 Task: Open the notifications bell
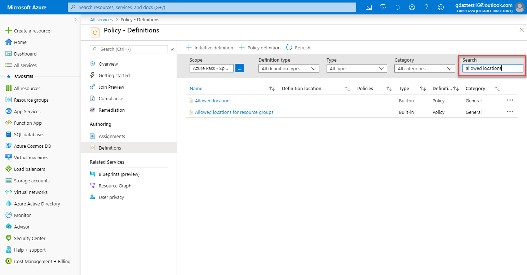coord(398,7)
